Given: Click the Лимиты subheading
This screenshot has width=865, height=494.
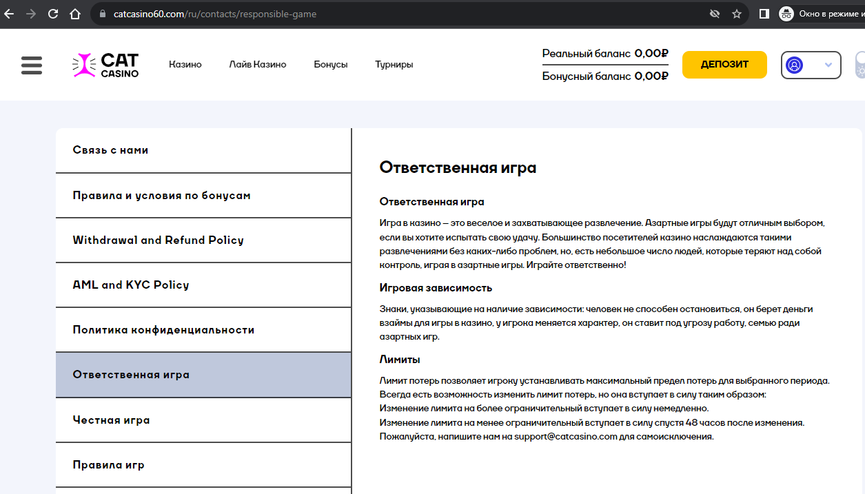Looking at the screenshot, I should pos(400,360).
